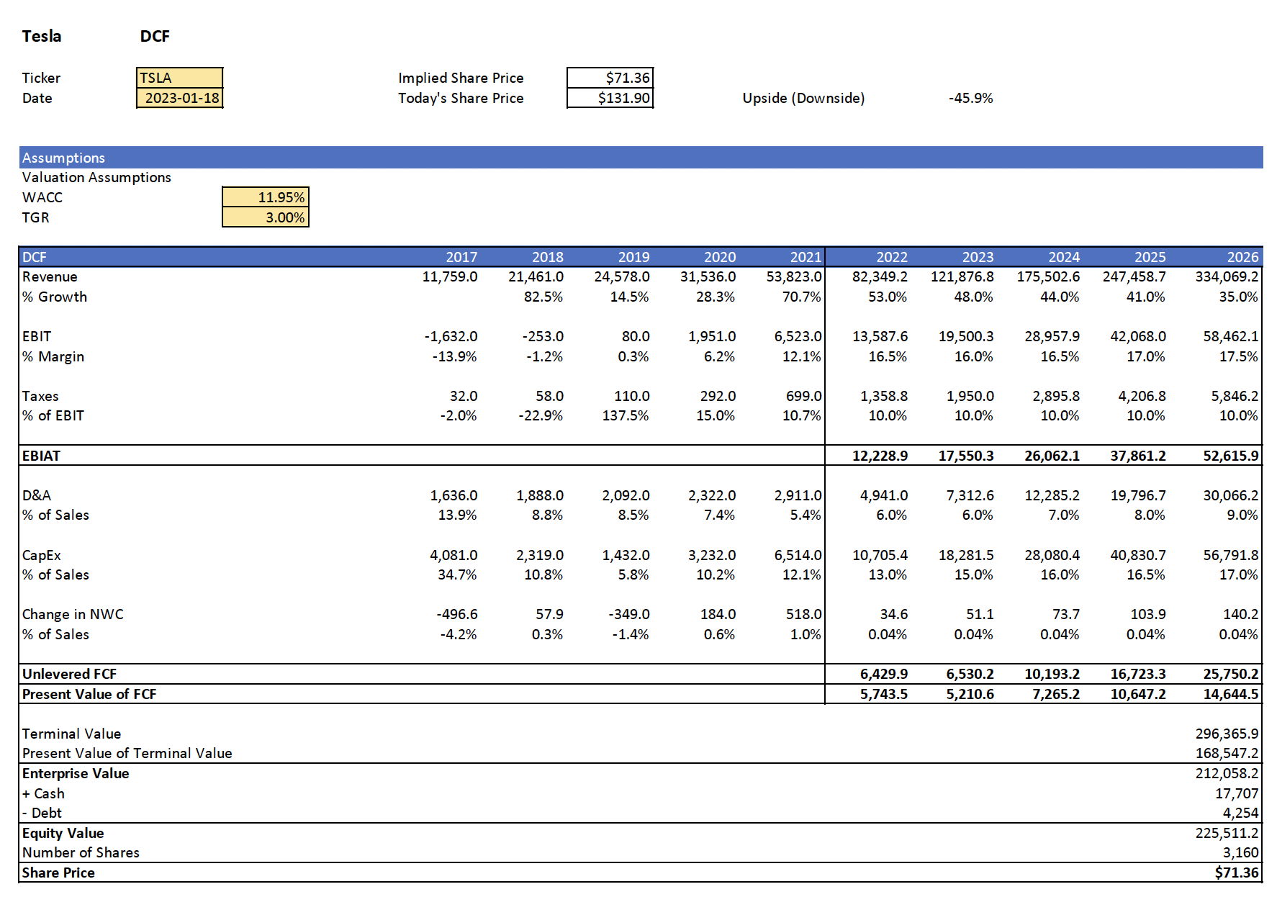Screen dimensions: 1277x897
Task: Select the TGR 3.00% input cell
Action: click(x=266, y=217)
